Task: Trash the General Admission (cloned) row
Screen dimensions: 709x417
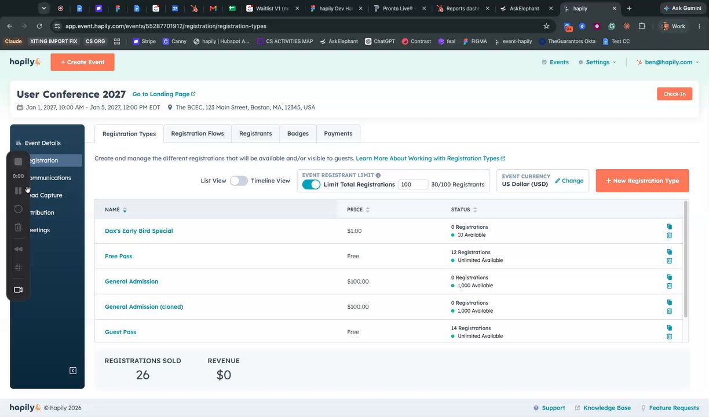Action: coord(669,311)
